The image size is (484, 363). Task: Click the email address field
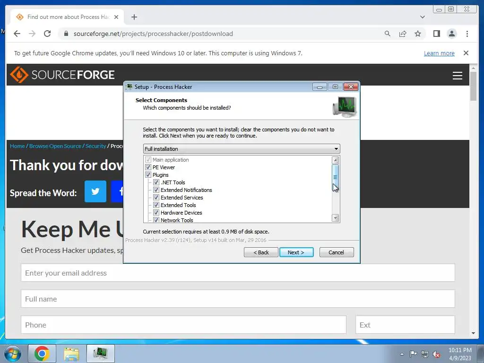(238, 273)
